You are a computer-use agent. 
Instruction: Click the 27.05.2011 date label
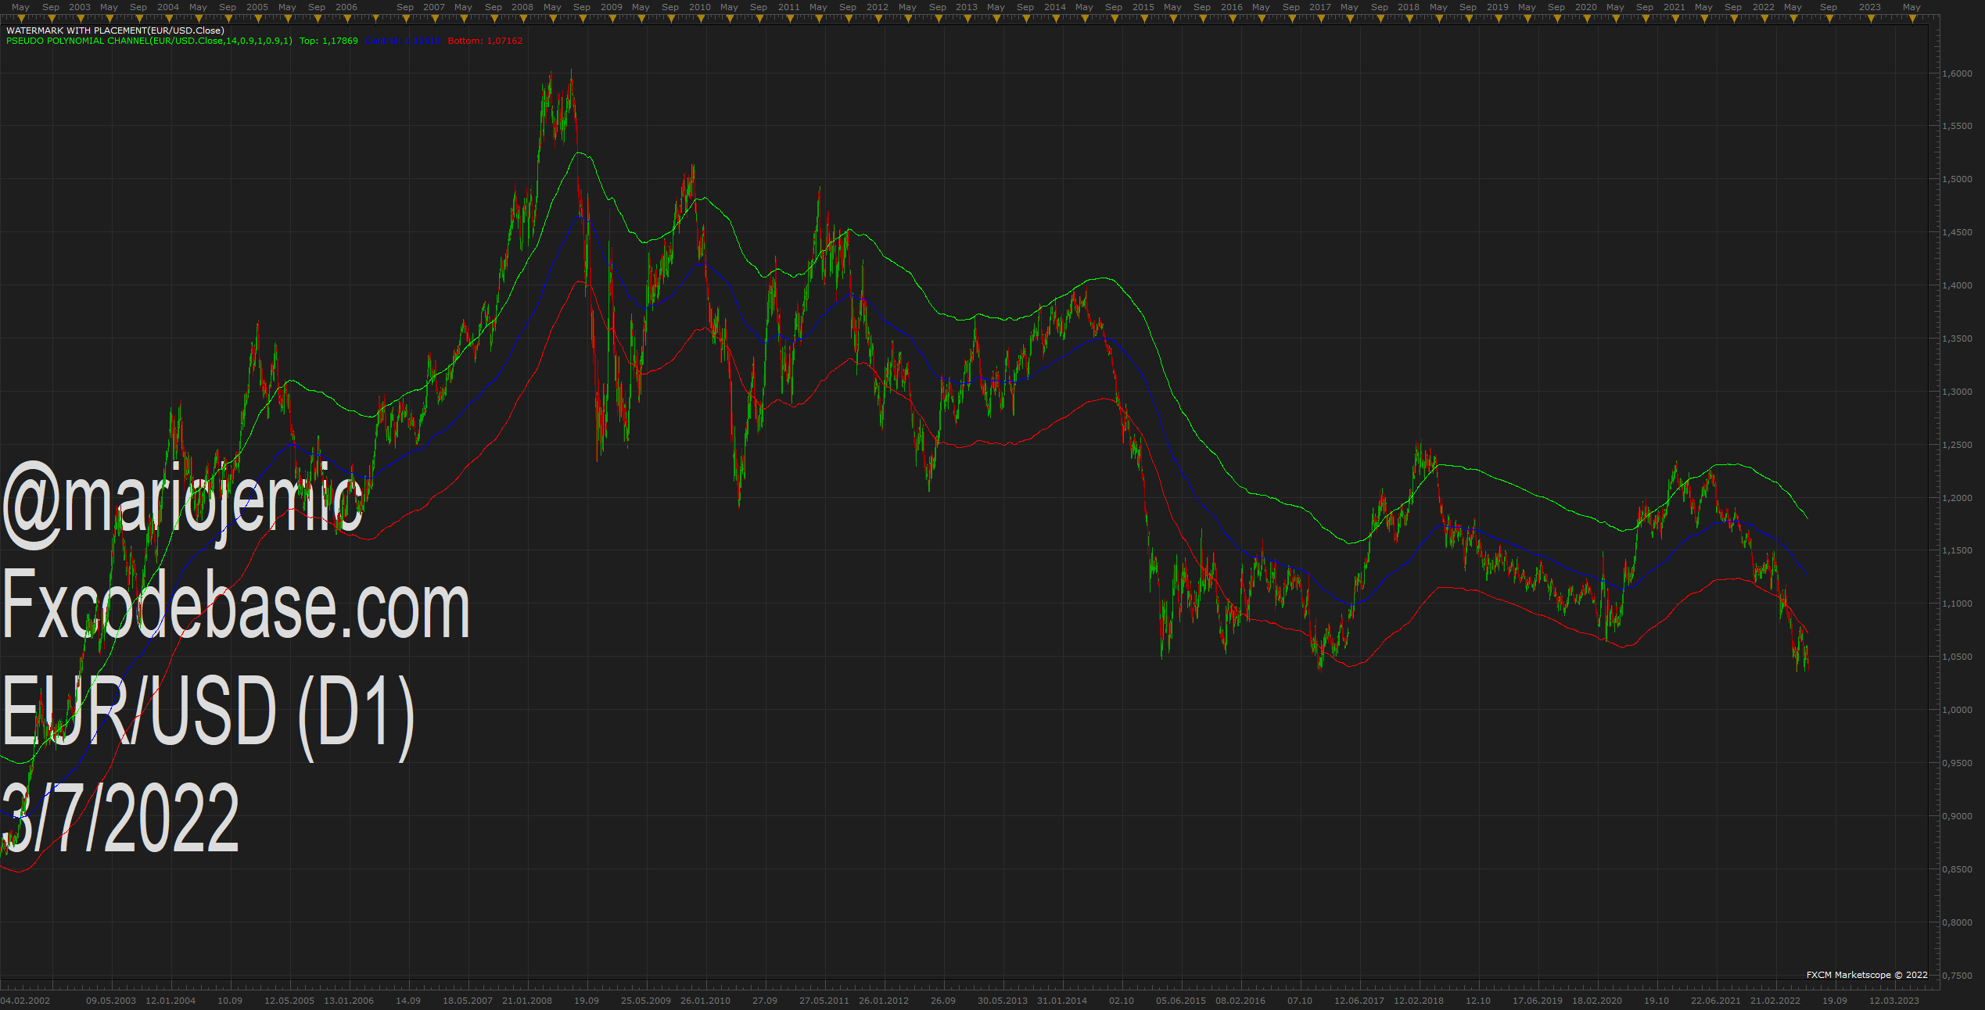[x=824, y=1001]
